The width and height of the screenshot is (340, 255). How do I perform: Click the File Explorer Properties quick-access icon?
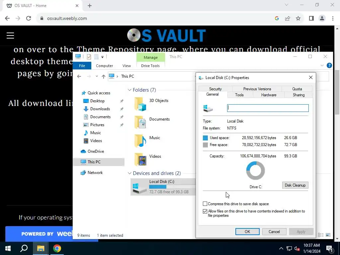pyautogui.click(x=89, y=57)
